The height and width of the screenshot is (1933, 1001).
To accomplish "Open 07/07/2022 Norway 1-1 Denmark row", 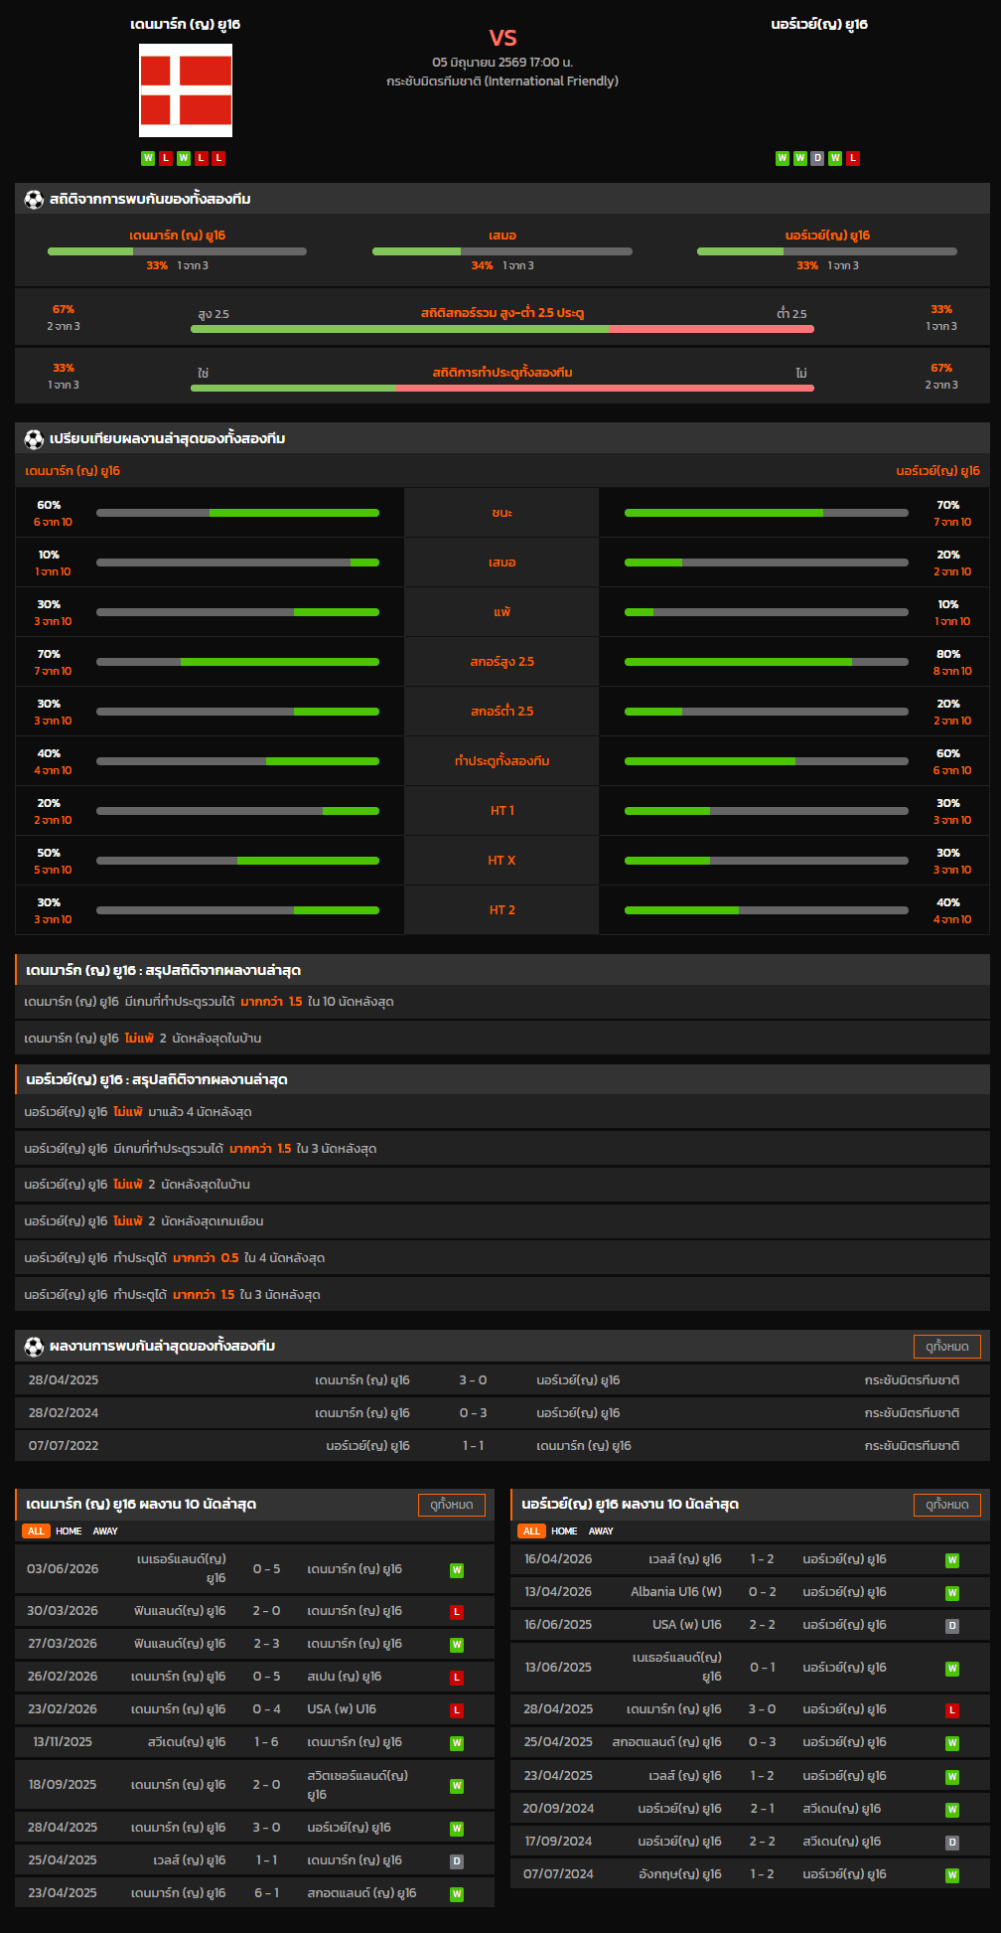I will [502, 1446].
